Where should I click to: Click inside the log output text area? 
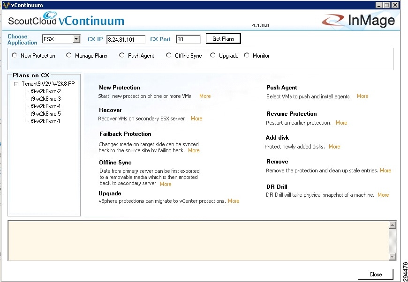point(198,241)
